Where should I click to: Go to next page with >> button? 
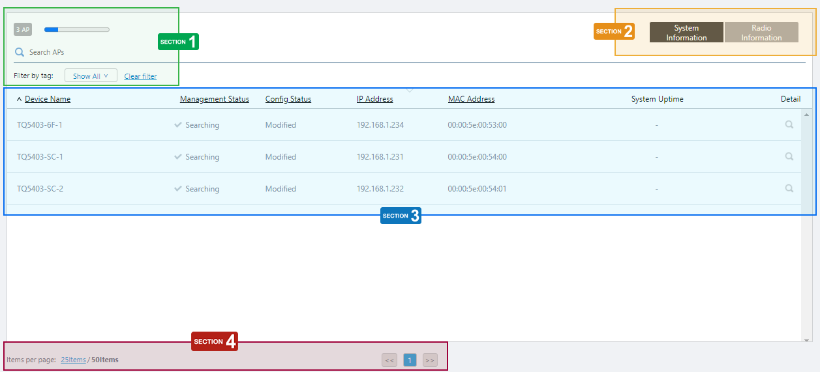pos(429,360)
